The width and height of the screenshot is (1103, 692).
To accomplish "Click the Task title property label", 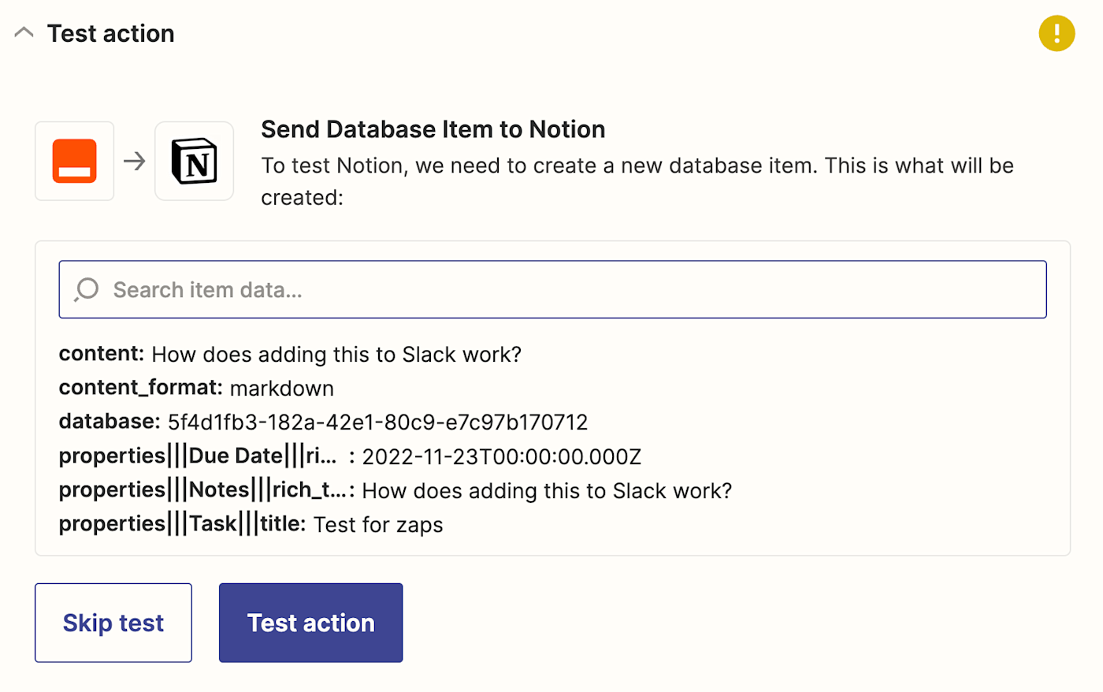I will pyautogui.click(x=181, y=524).
